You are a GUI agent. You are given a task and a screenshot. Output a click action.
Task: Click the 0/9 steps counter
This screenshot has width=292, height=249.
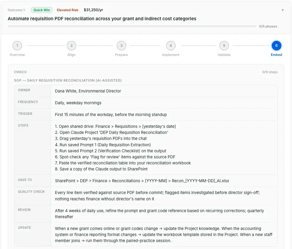[x=270, y=72]
